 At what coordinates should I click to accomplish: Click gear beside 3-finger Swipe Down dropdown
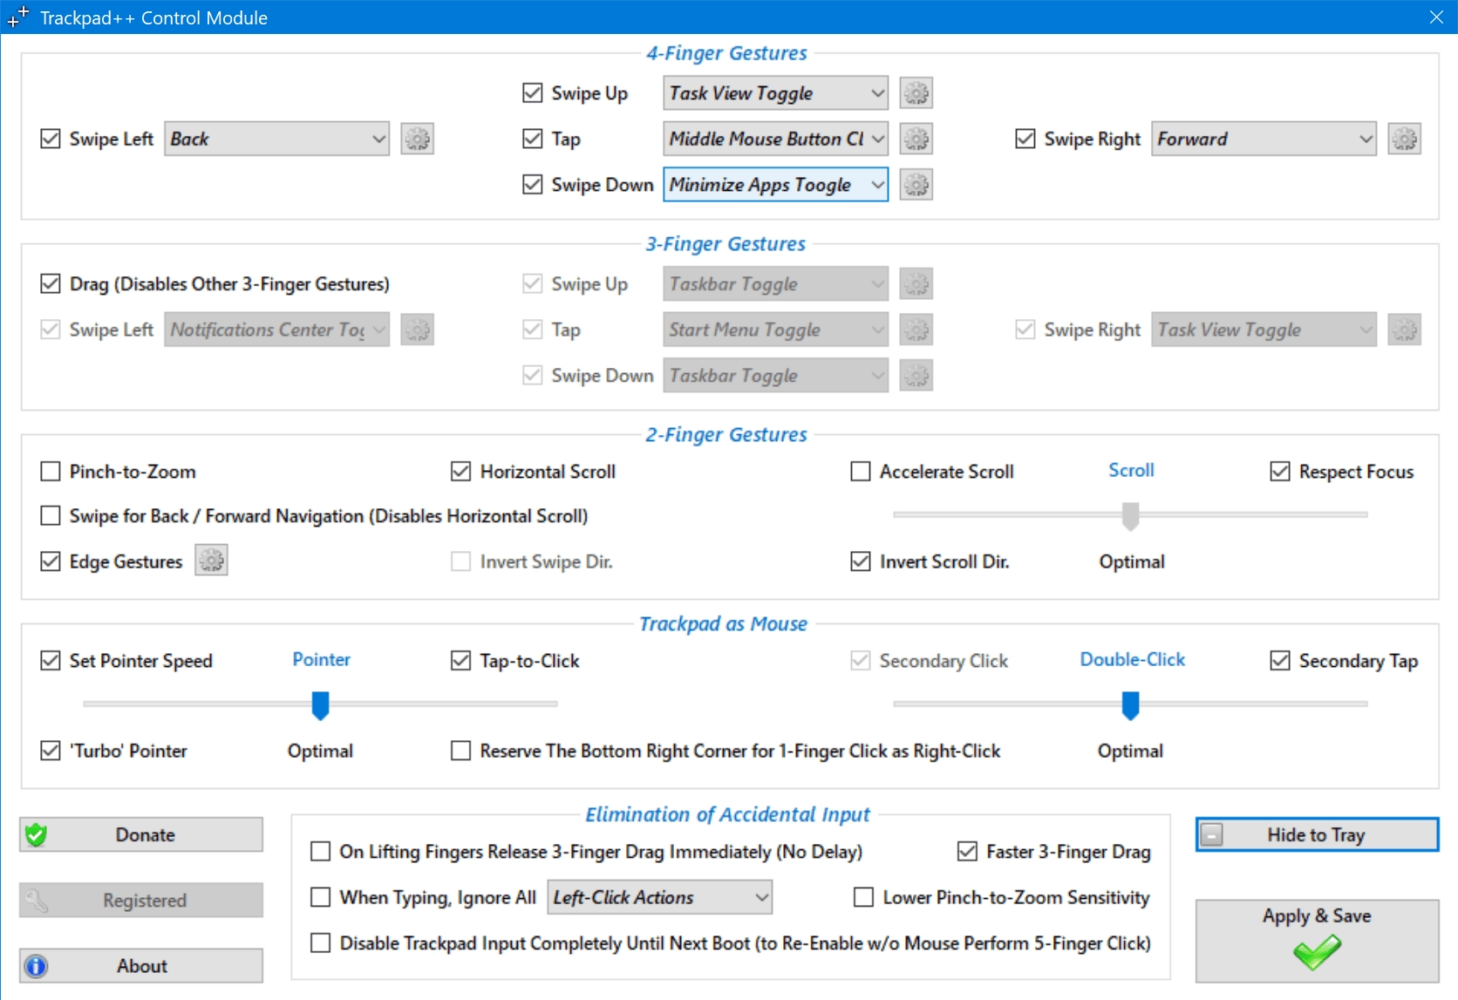pos(916,376)
